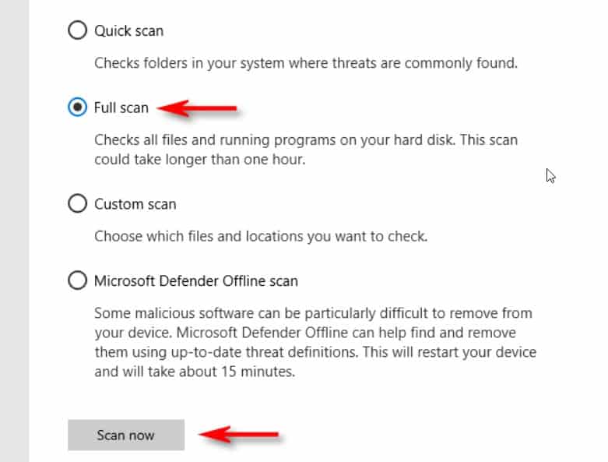Click the "Custom scan" label text

135,204
